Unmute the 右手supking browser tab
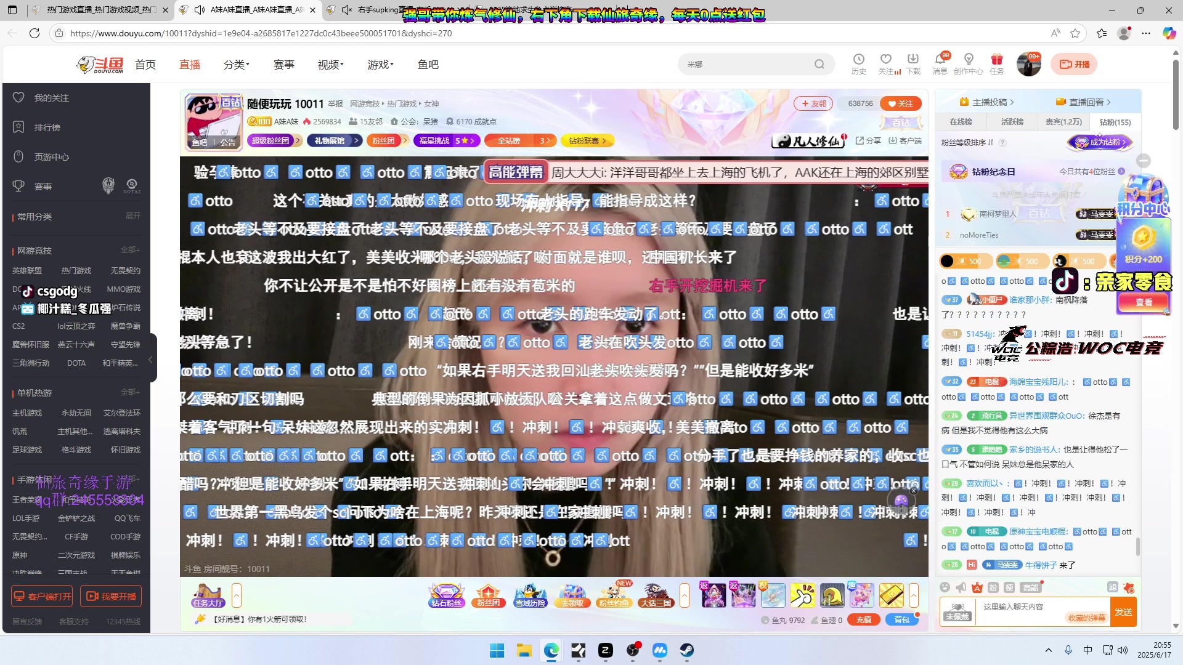 (347, 10)
